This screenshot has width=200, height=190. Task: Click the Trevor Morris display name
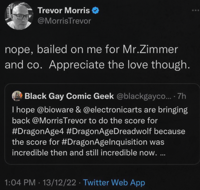(64, 11)
